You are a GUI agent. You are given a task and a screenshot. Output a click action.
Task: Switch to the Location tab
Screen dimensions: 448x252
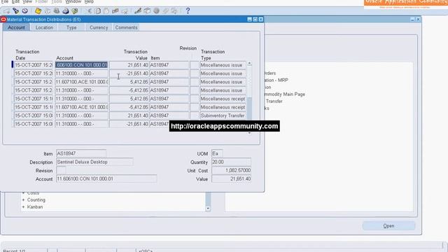[x=44, y=27]
